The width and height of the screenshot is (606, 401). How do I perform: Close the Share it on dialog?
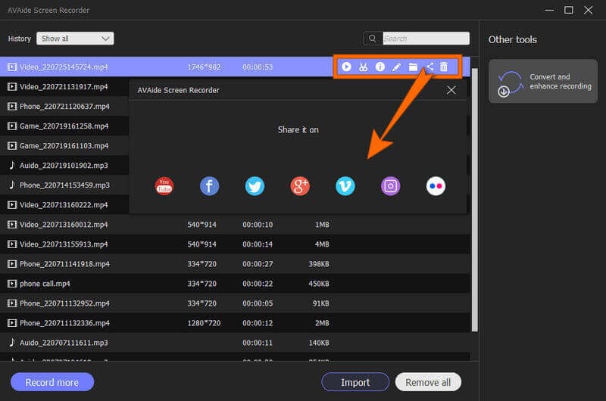[x=451, y=90]
